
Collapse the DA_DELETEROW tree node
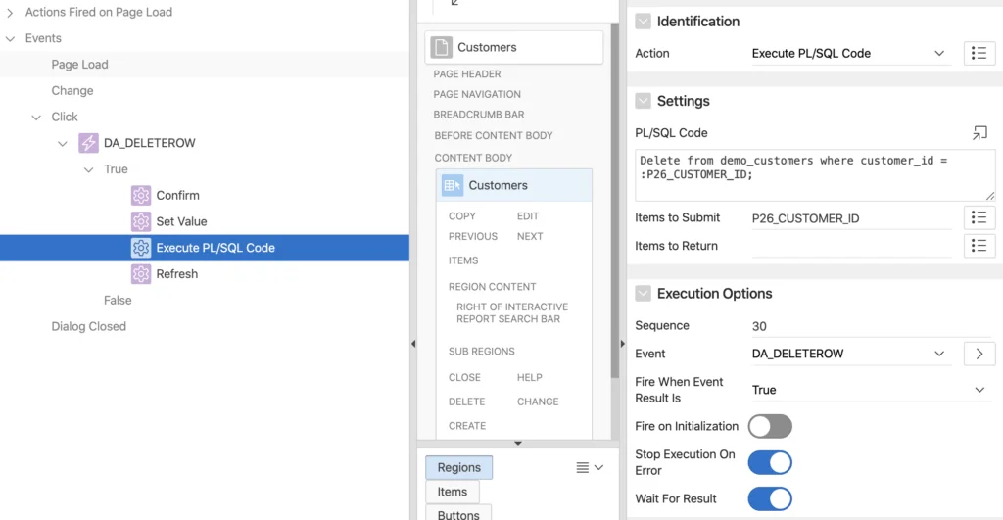click(62, 143)
